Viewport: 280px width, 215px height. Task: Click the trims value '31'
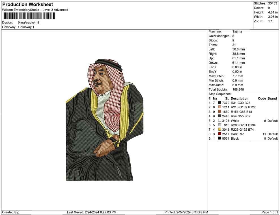point(234,45)
